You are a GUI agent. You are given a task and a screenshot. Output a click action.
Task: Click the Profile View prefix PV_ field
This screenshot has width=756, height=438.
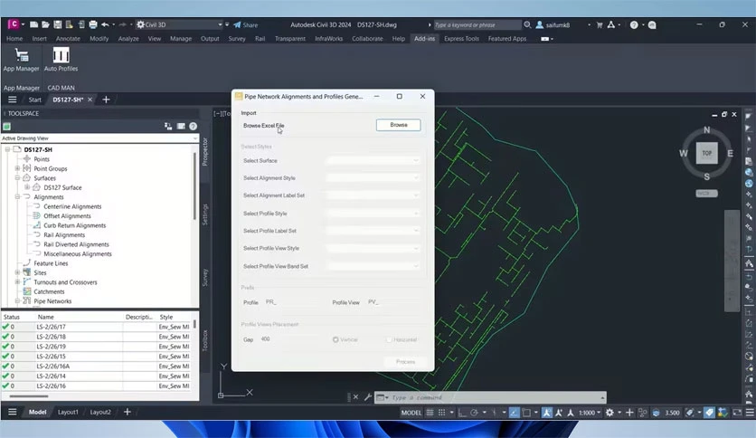click(x=393, y=302)
